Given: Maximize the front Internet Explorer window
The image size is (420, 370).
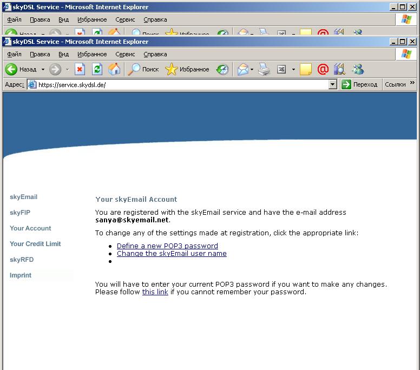Looking at the screenshot, I should pyautogui.click(x=402, y=42).
